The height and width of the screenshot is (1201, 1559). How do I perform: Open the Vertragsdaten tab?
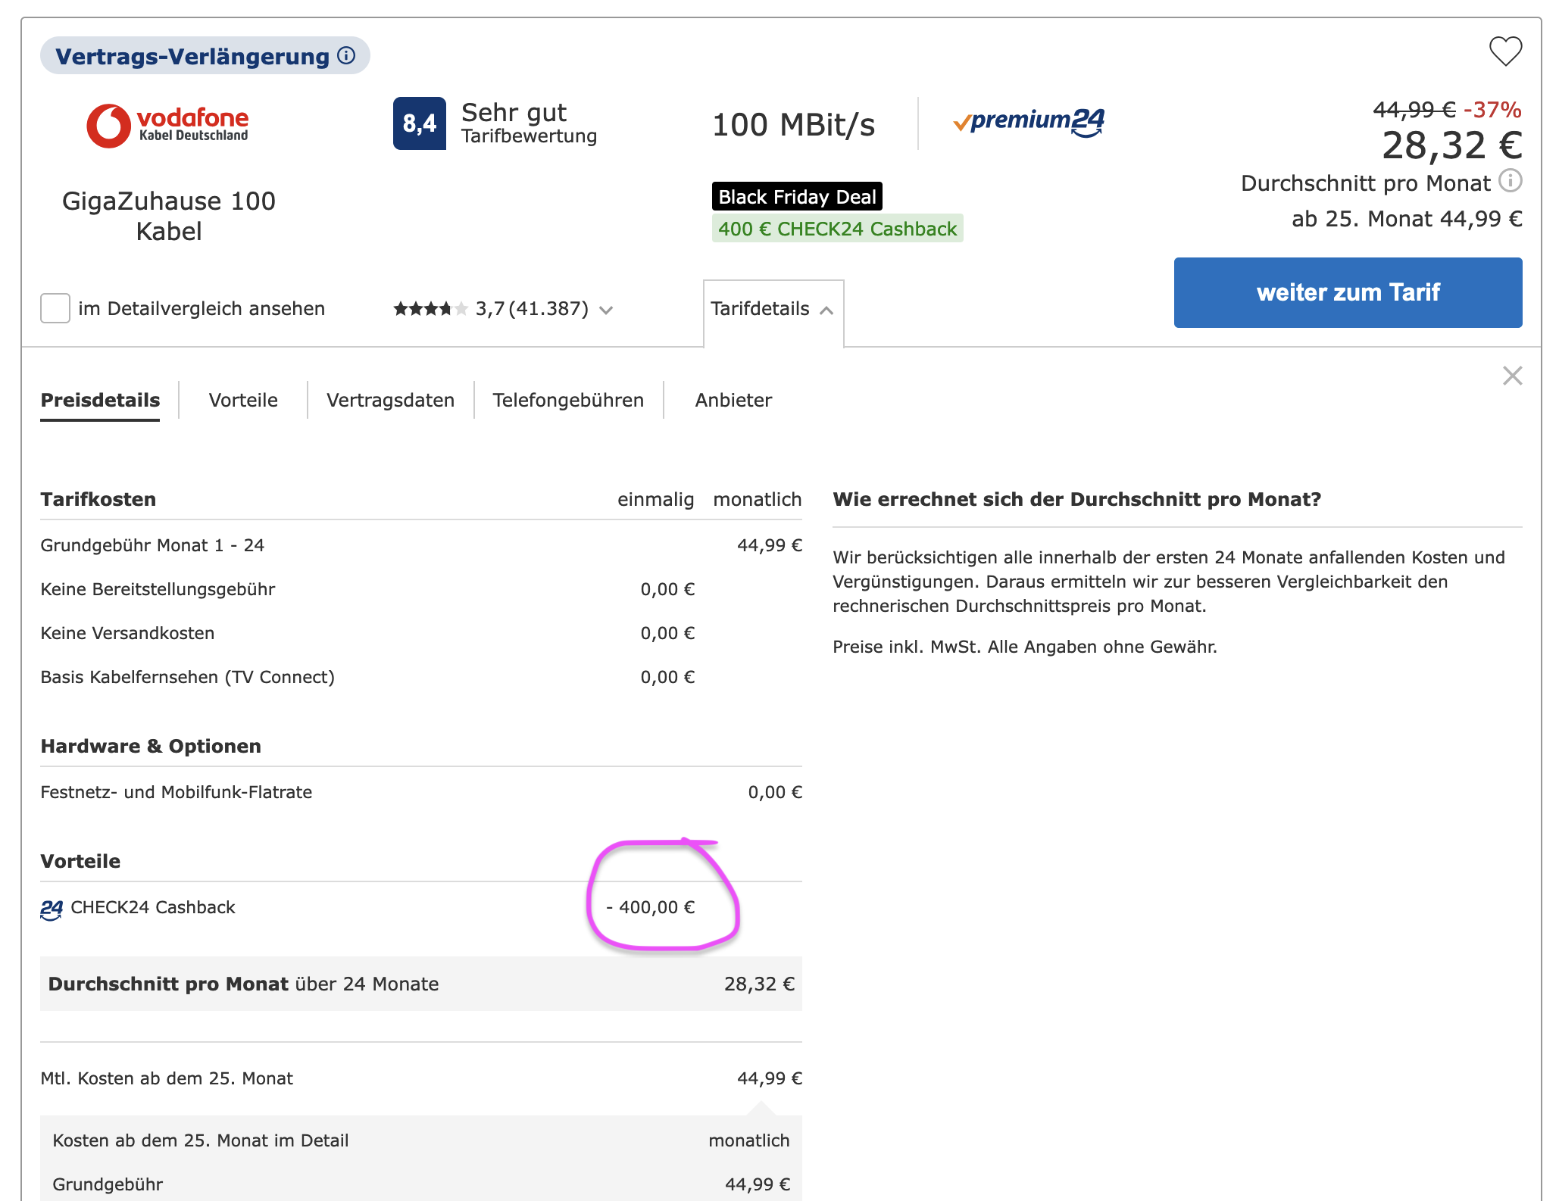[390, 400]
